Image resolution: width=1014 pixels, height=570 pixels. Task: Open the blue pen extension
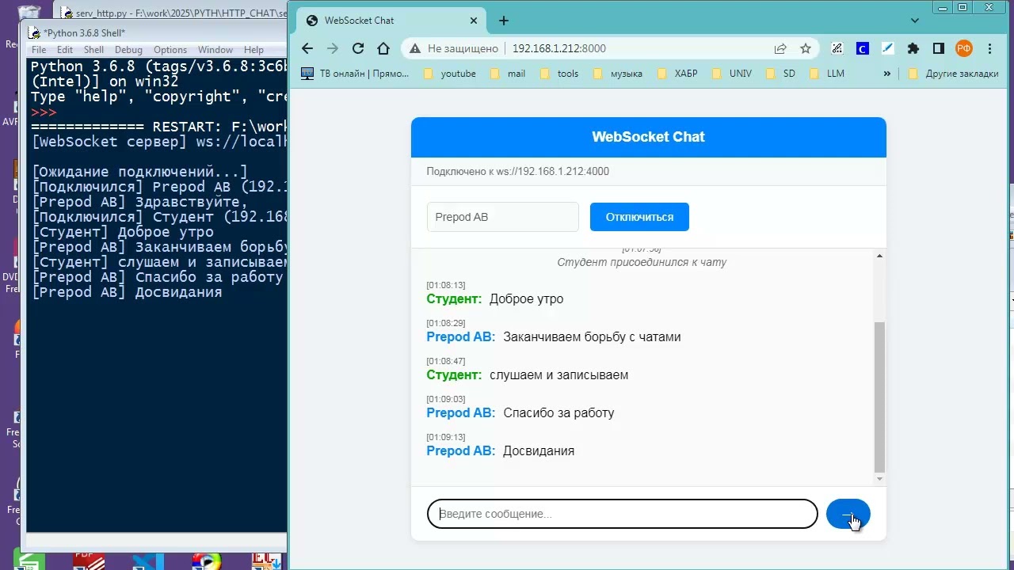pyautogui.click(x=887, y=48)
